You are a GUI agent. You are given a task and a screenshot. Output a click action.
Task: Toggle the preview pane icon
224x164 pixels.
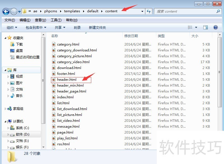pos(206,27)
